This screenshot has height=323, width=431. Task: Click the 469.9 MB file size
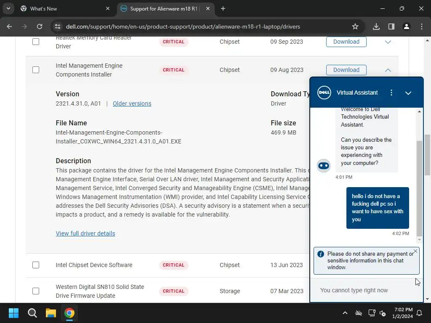click(283, 132)
